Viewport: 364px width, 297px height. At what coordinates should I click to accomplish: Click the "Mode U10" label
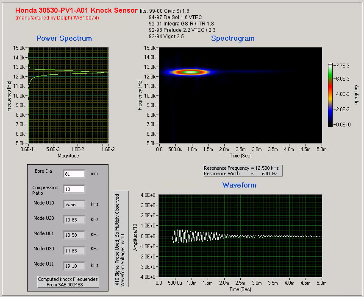[x=44, y=203]
